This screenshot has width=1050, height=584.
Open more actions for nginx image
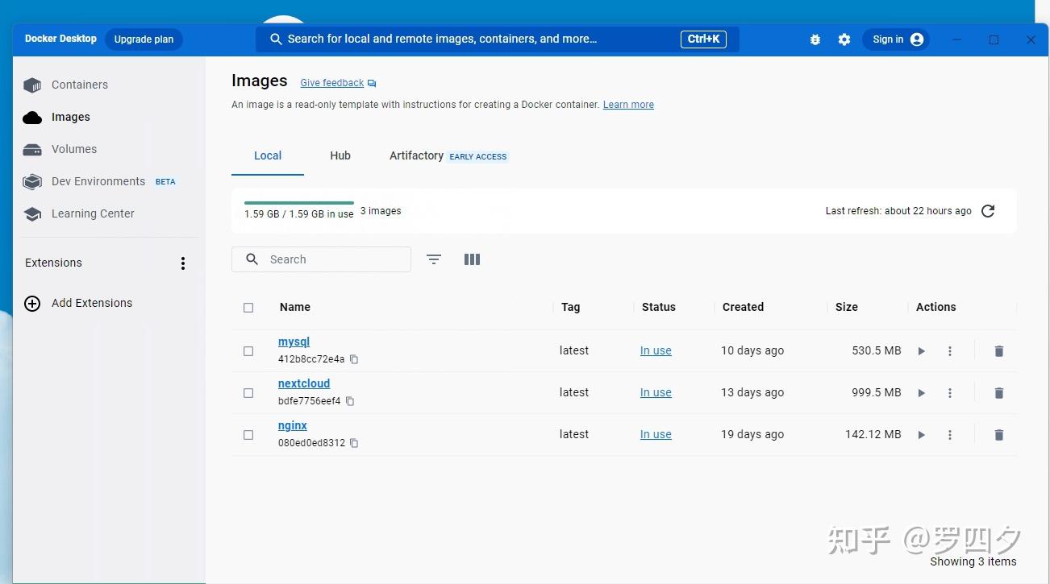tap(950, 435)
